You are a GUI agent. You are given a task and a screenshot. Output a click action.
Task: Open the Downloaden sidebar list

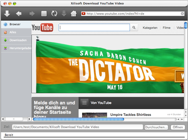click(16, 40)
